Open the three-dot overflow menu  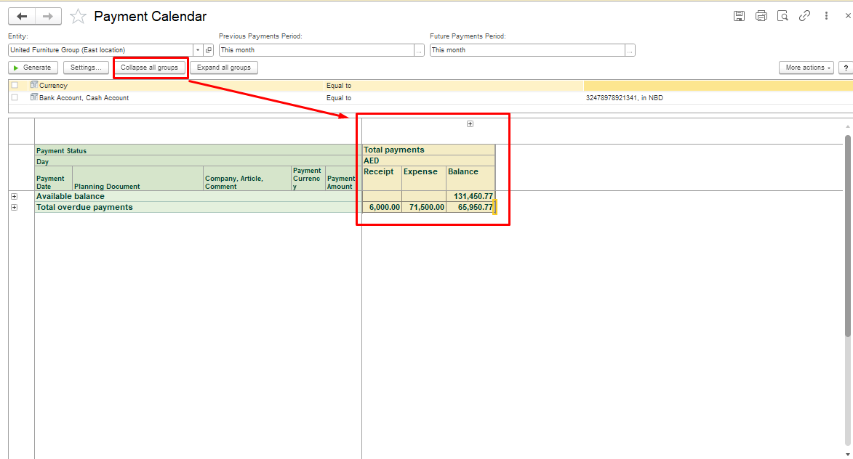coord(826,16)
